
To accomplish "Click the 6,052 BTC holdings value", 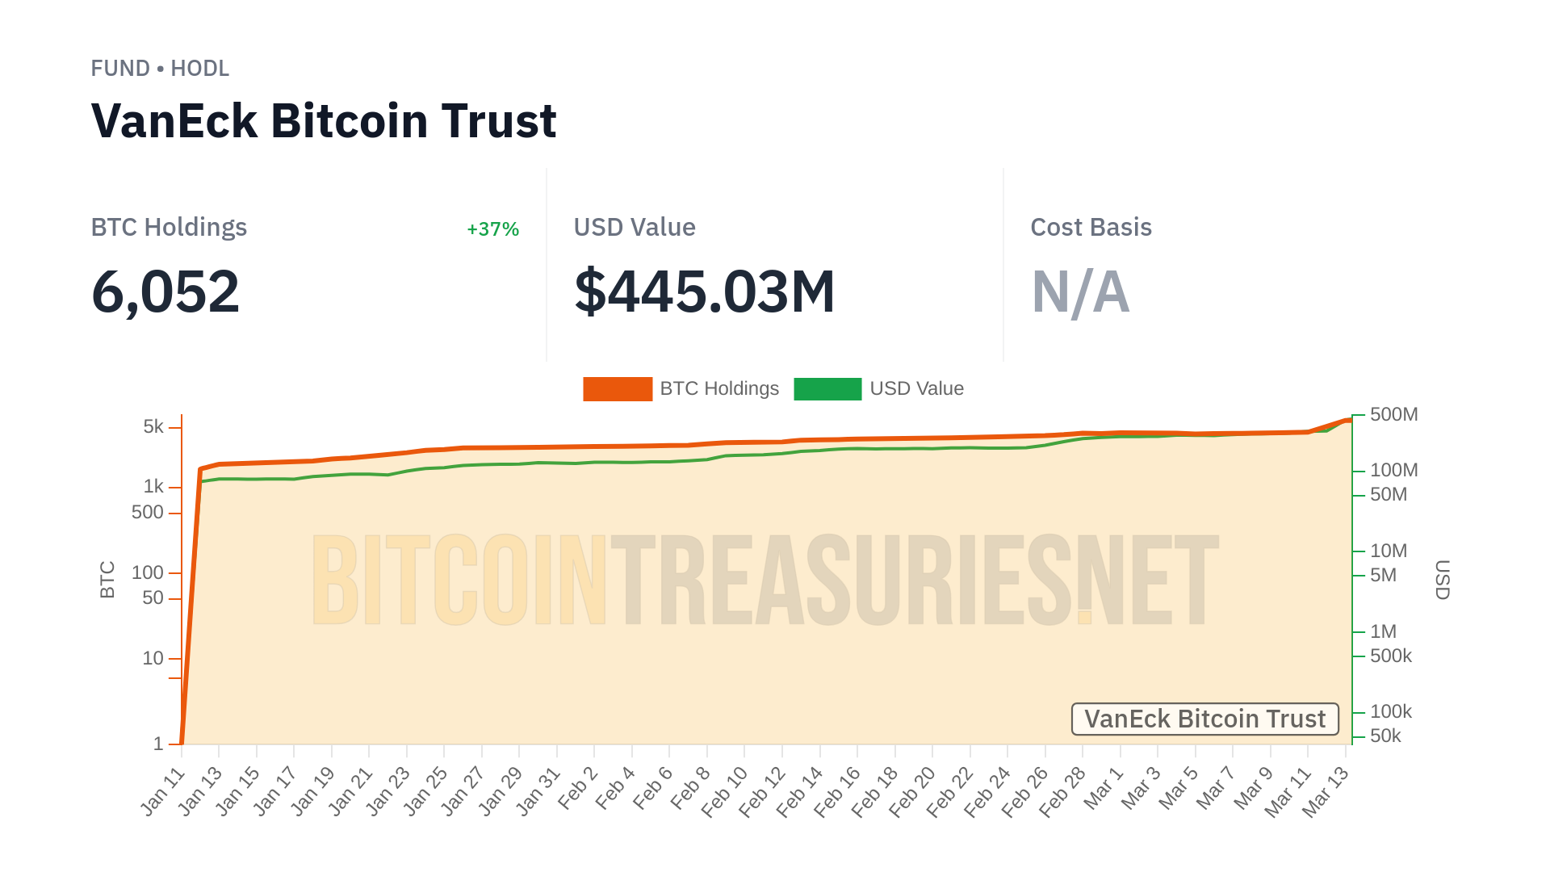I will click(165, 291).
